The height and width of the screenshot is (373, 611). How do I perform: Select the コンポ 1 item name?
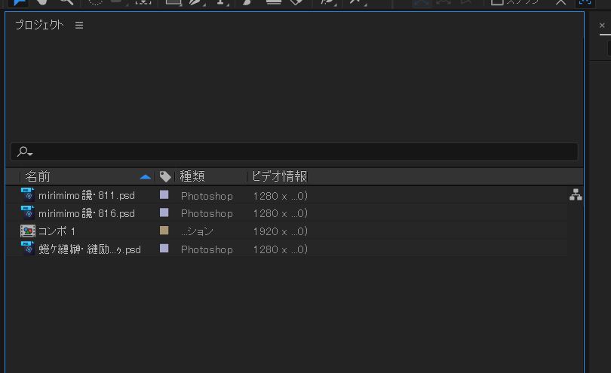coord(57,231)
